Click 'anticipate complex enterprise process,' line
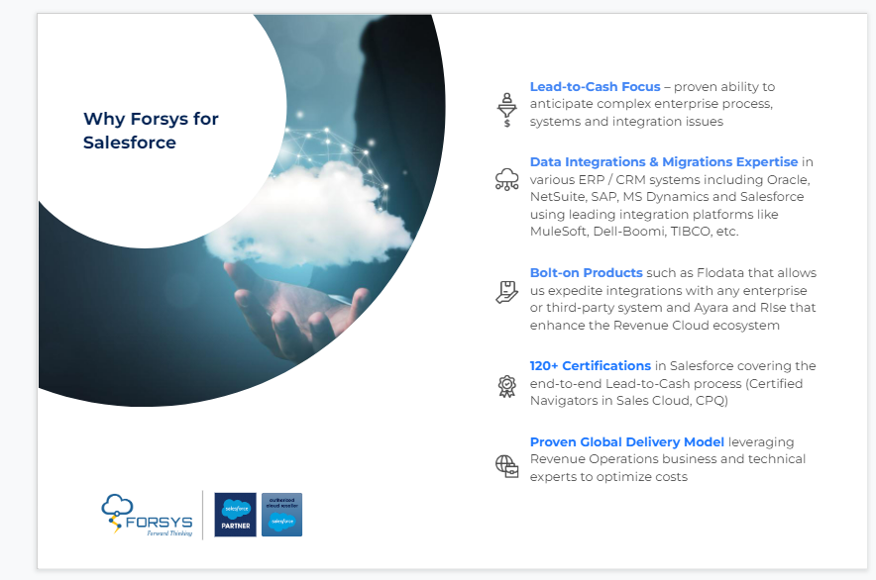 651,104
